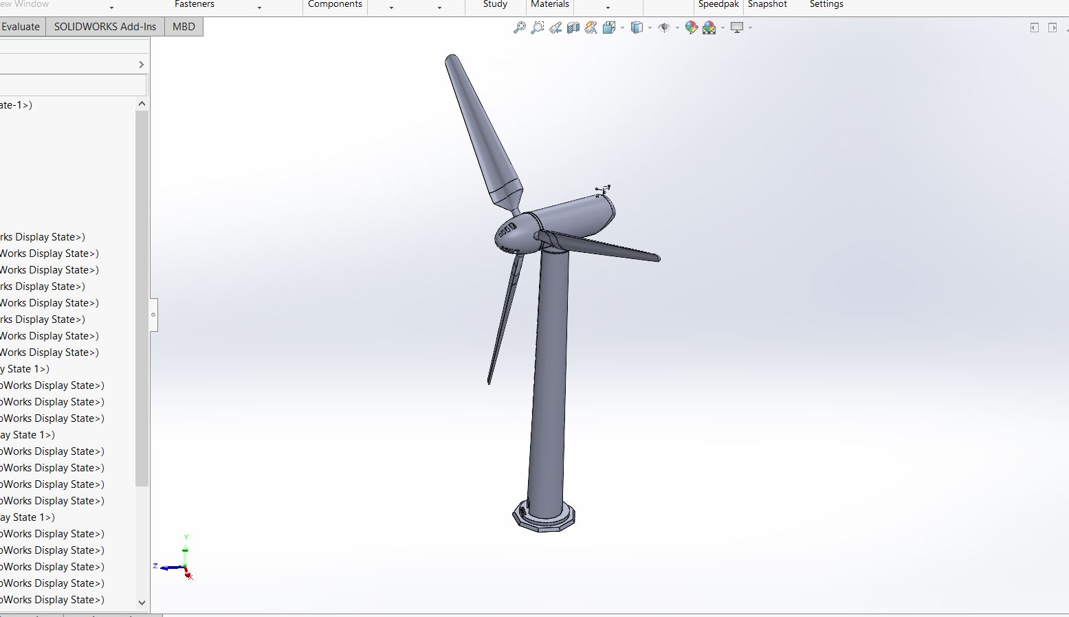Select the Zoom to Area tool

coord(538,27)
